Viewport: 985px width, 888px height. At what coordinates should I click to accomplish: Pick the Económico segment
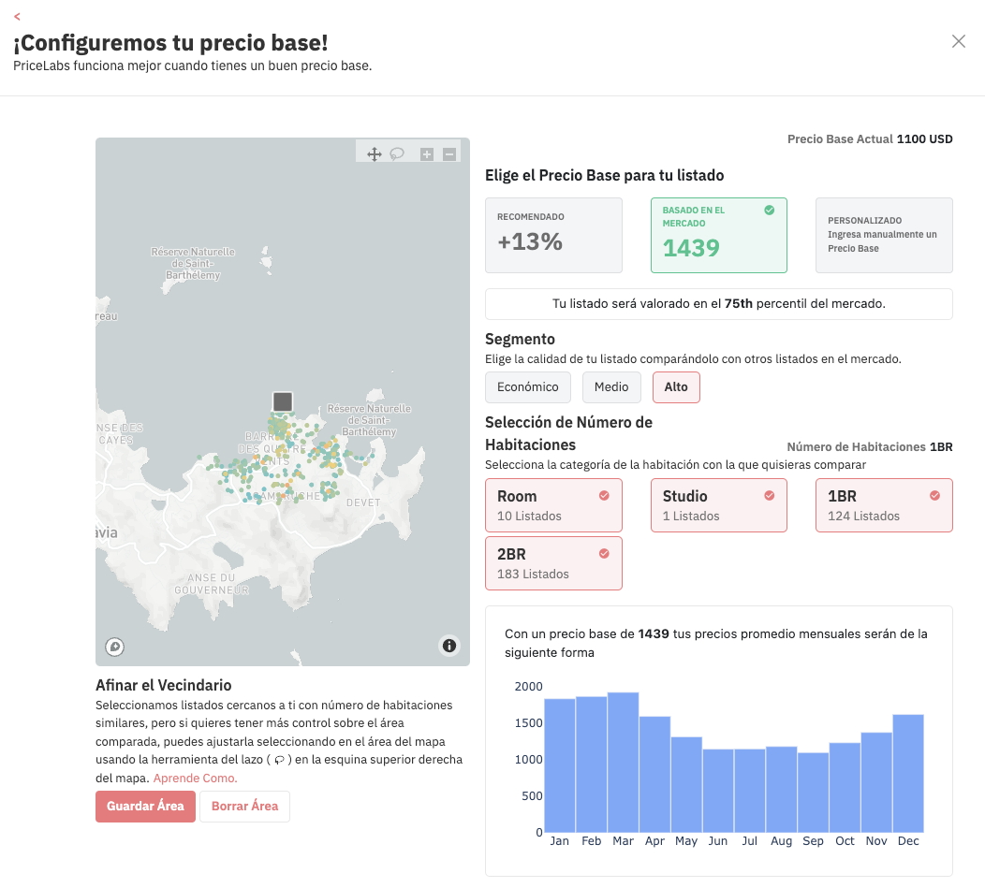point(527,387)
